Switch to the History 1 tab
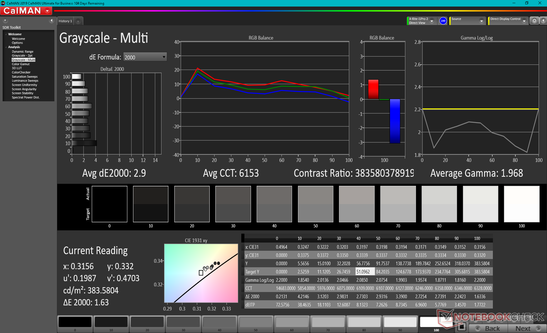 pos(65,21)
